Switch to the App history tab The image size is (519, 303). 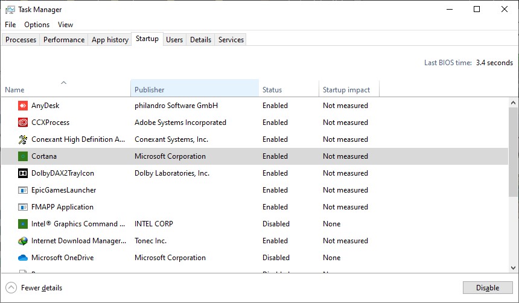click(x=110, y=40)
